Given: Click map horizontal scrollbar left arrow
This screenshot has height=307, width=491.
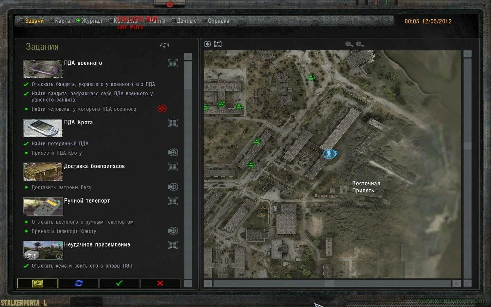Looking at the screenshot, I should pos(208,283).
